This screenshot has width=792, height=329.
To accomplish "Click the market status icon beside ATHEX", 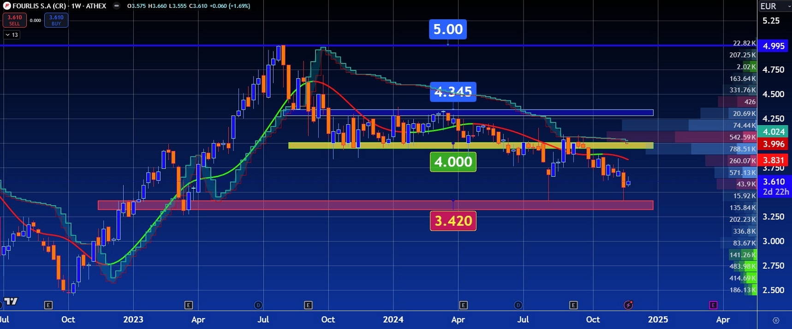I will click(x=117, y=6).
